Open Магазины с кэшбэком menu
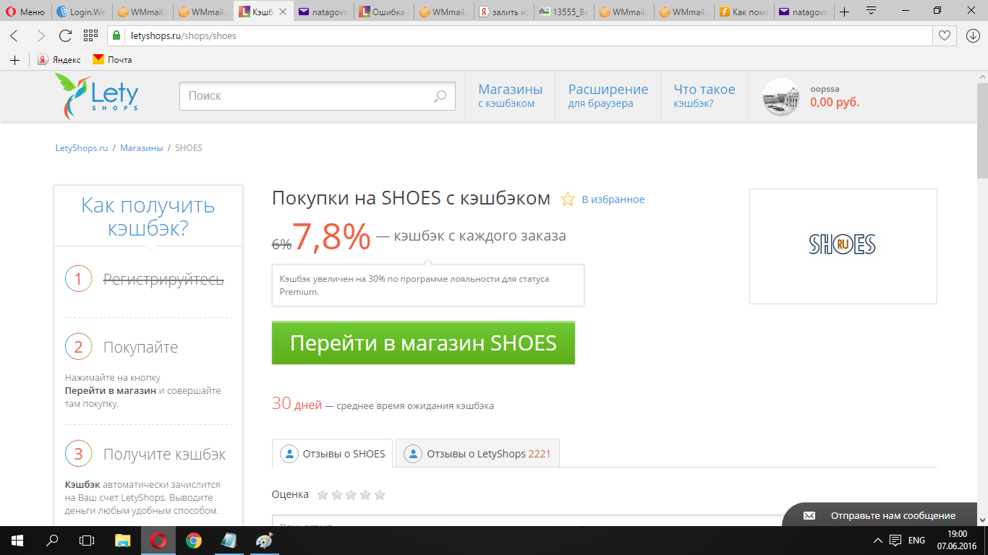 [511, 95]
